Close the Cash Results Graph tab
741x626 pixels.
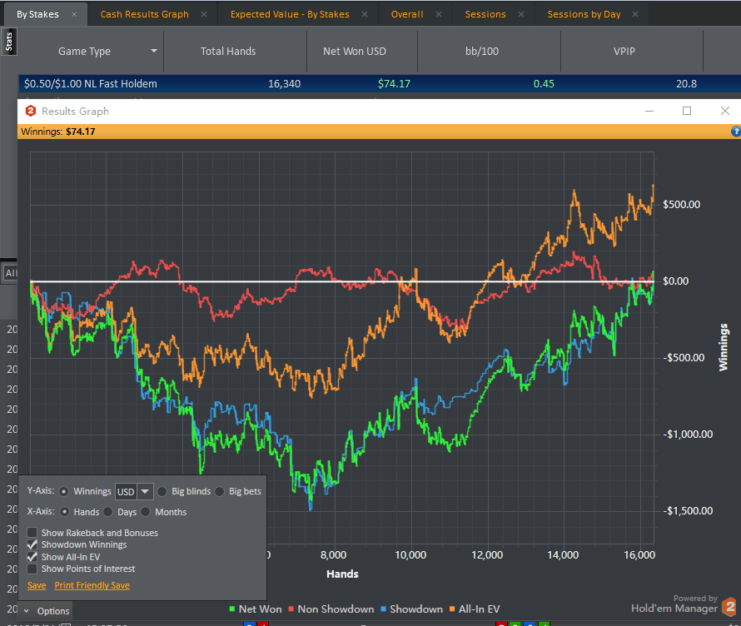coord(204,14)
